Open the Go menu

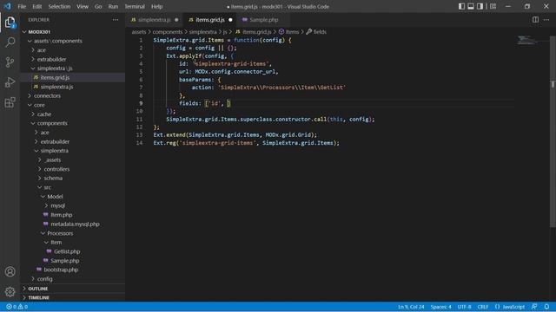(98, 6)
